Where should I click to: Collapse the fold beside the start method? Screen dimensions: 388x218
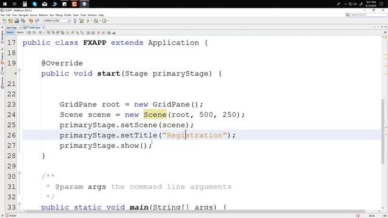tap(19, 70)
